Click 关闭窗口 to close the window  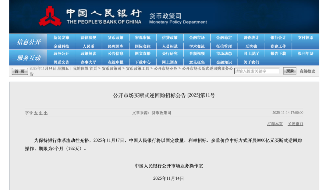[x=295, y=124]
